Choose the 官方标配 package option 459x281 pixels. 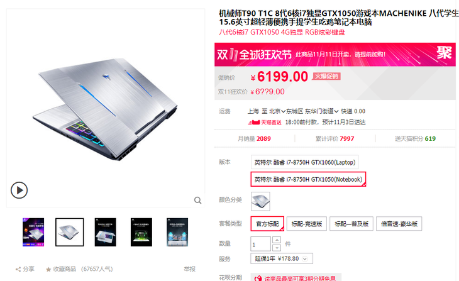pyautogui.click(x=267, y=224)
